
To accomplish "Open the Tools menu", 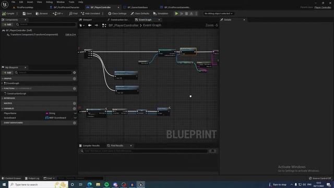I will 71,2.
